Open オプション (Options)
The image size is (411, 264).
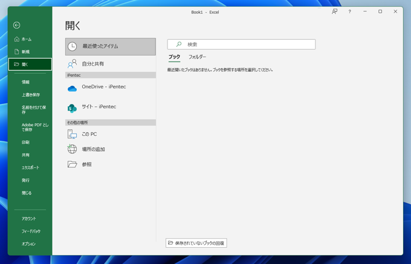(x=30, y=244)
